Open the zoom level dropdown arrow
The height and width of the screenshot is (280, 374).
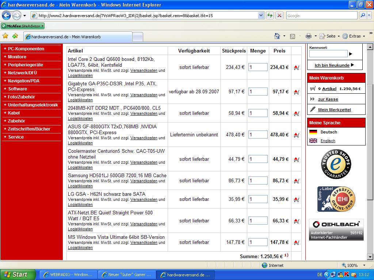click(x=364, y=265)
